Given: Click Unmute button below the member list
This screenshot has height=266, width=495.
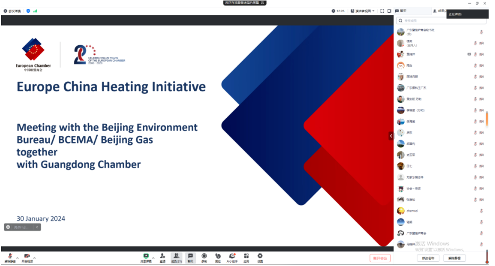Looking at the screenshot, I should (454, 258).
